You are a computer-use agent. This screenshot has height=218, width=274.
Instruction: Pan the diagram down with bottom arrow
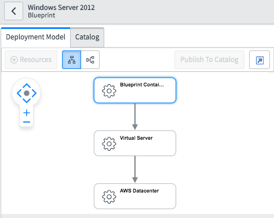click(27, 100)
